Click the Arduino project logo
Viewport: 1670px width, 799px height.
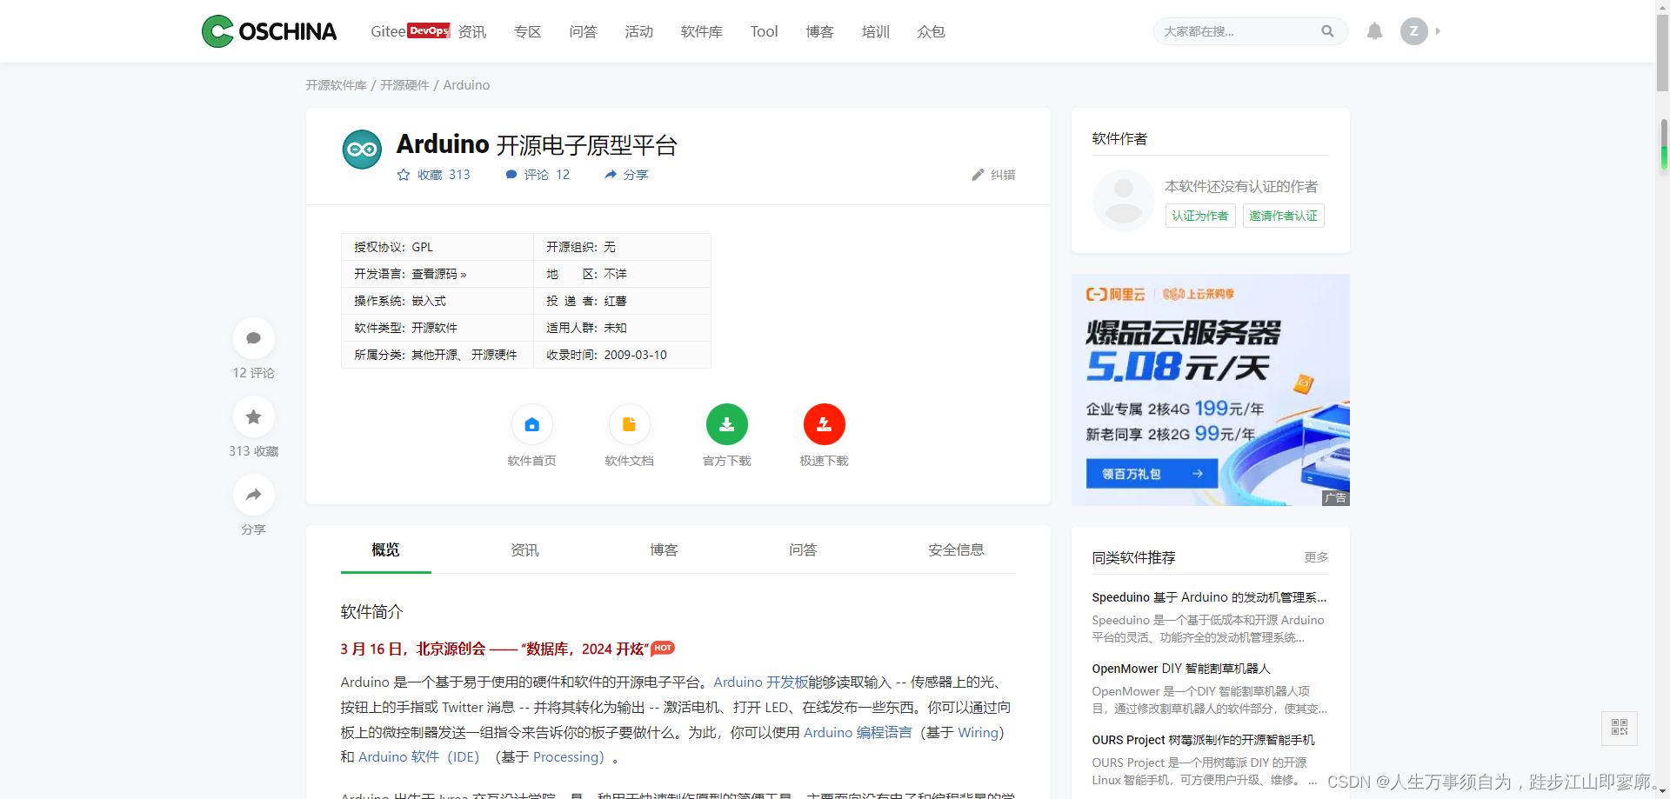(362, 150)
